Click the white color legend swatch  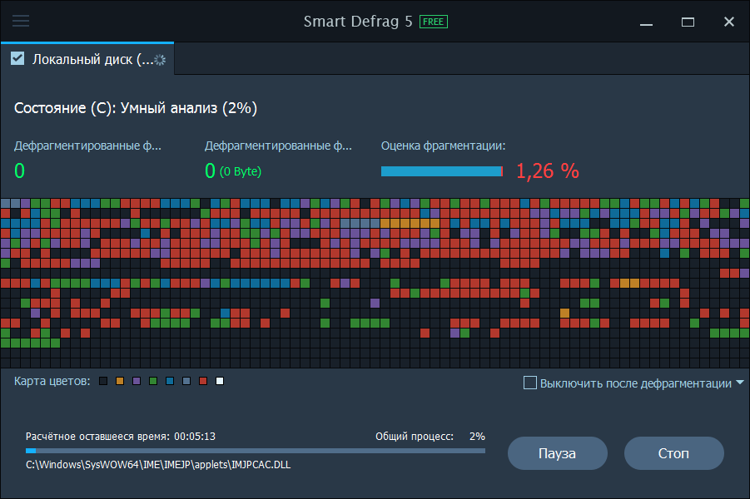coord(220,381)
